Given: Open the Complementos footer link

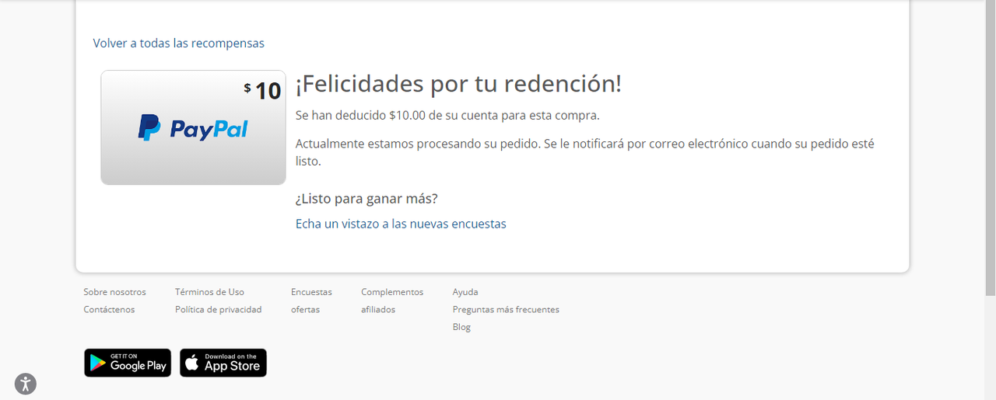Looking at the screenshot, I should pos(392,292).
